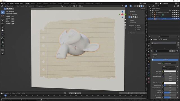Viewport: 180px width, 101px height.
Task: Click the Roughness slider
Action: pos(170,97)
